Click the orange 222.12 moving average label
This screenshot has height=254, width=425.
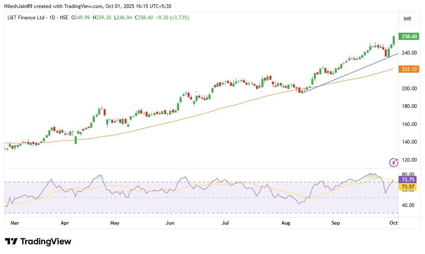point(409,69)
